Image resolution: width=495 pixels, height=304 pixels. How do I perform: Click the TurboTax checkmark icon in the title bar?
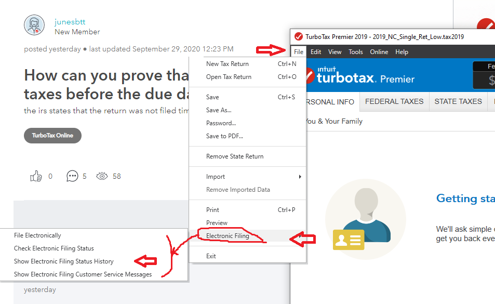coord(298,36)
